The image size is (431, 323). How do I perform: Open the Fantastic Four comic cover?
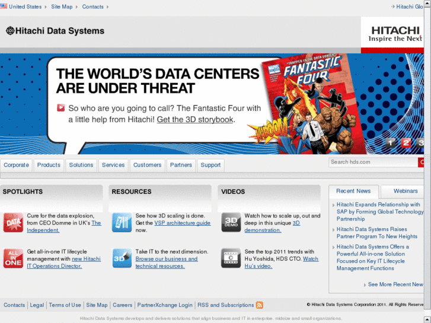click(x=314, y=103)
